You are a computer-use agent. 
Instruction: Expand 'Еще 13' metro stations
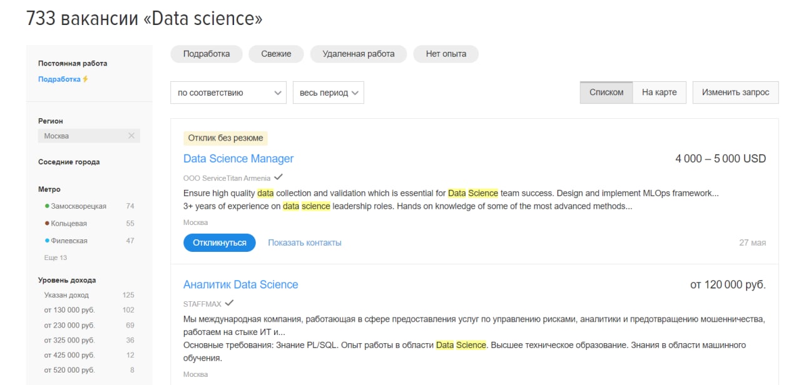(55, 257)
